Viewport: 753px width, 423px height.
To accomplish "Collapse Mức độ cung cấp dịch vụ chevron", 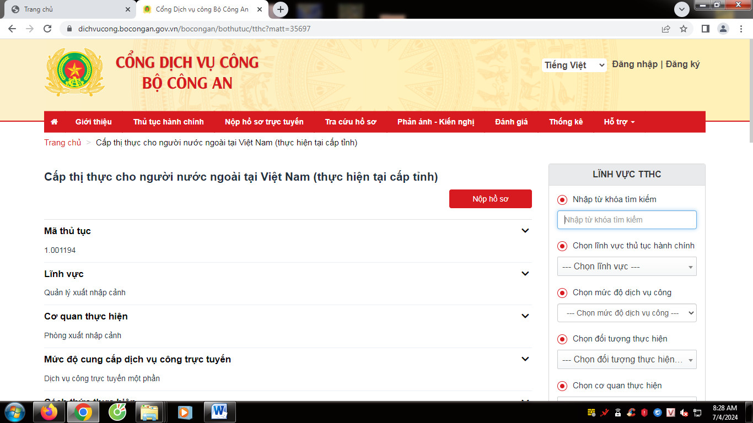I will point(525,359).
